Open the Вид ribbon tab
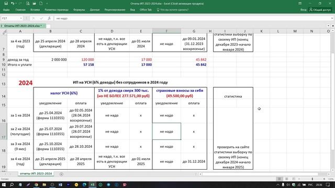This screenshot has width=335, height=188. click(x=132, y=10)
